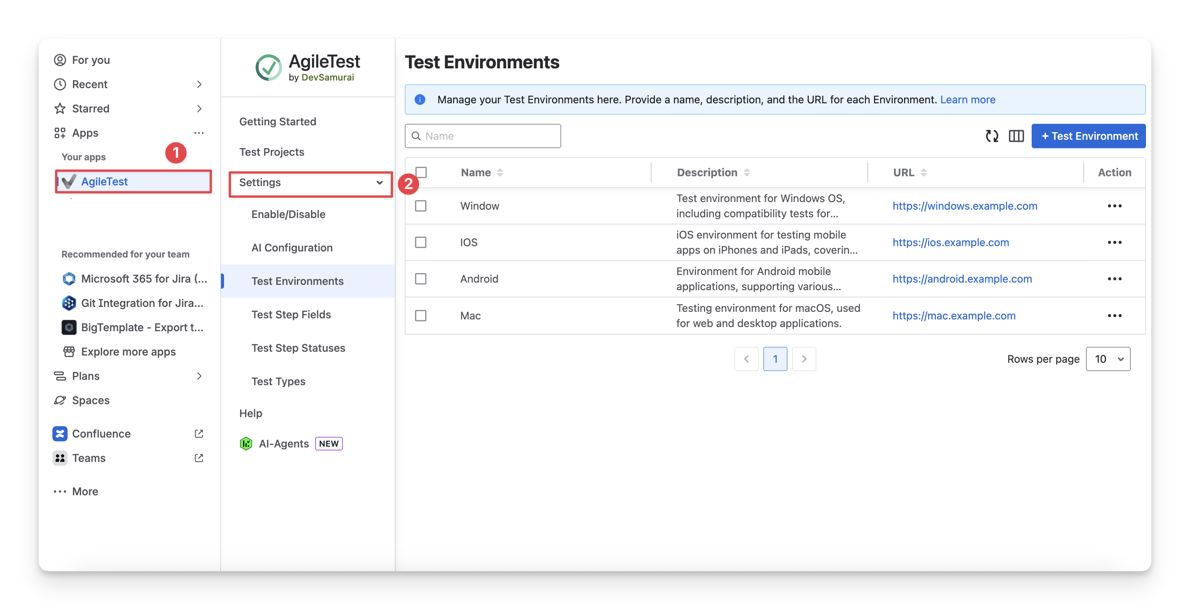Open the Test Step Fields menu item

291,315
